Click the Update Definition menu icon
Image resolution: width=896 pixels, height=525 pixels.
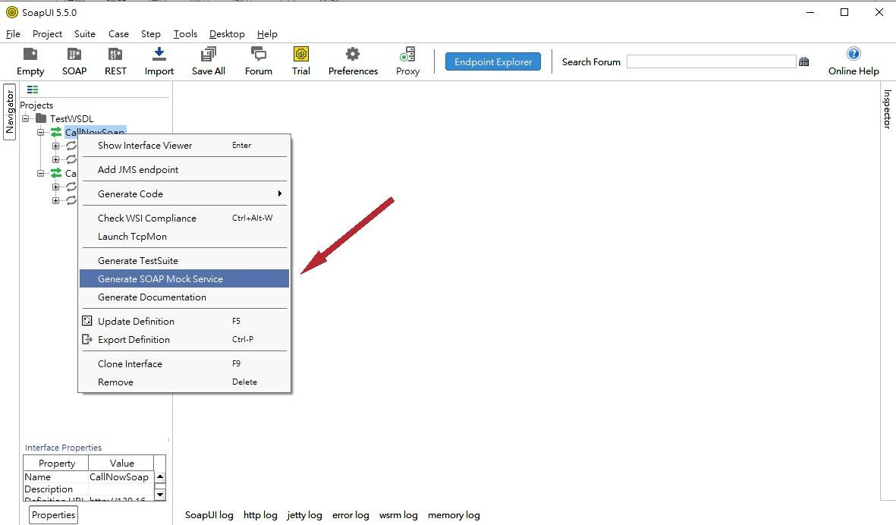point(86,321)
